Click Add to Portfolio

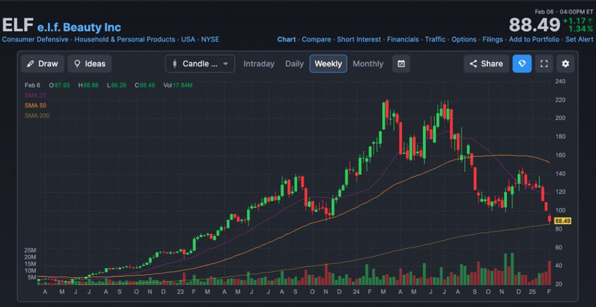tap(534, 39)
